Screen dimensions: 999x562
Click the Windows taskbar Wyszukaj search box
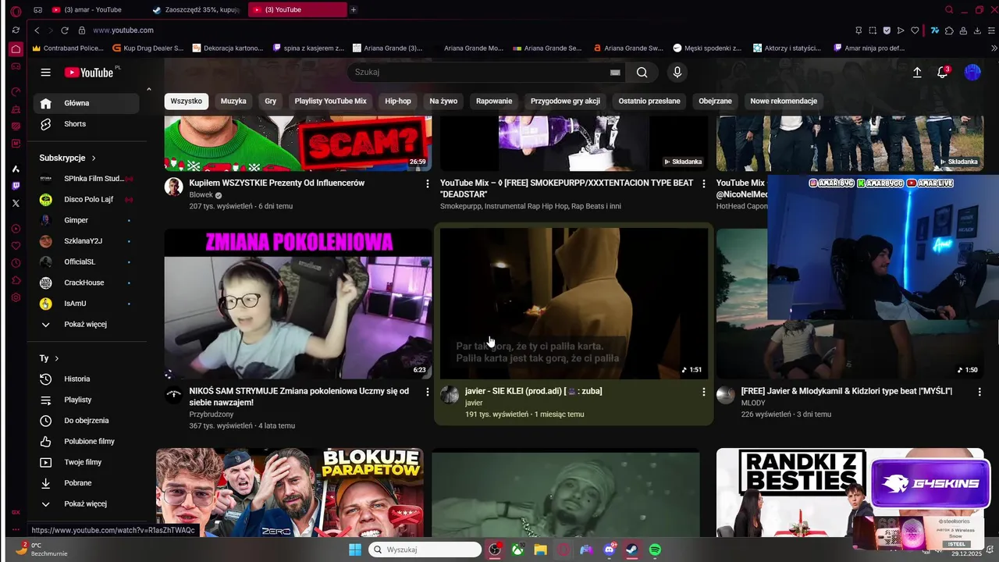coord(425,550)
